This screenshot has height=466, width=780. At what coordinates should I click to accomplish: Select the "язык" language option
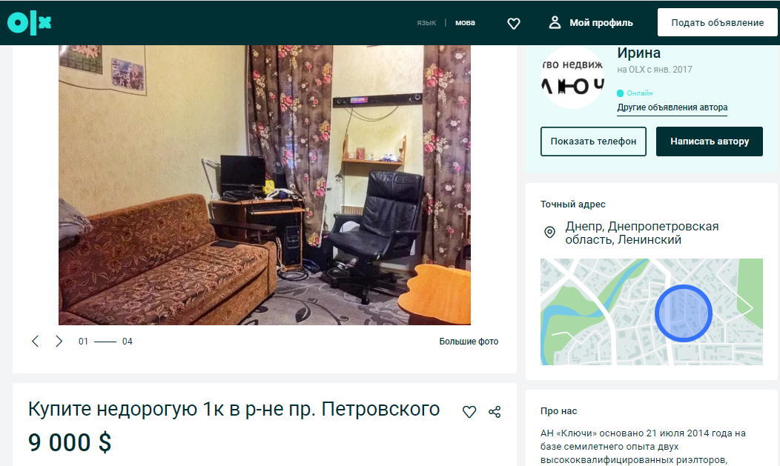pos(426,23)
